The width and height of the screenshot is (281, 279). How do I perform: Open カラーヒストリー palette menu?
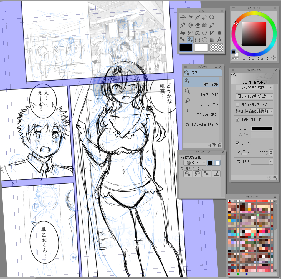[x=230, y=197]
